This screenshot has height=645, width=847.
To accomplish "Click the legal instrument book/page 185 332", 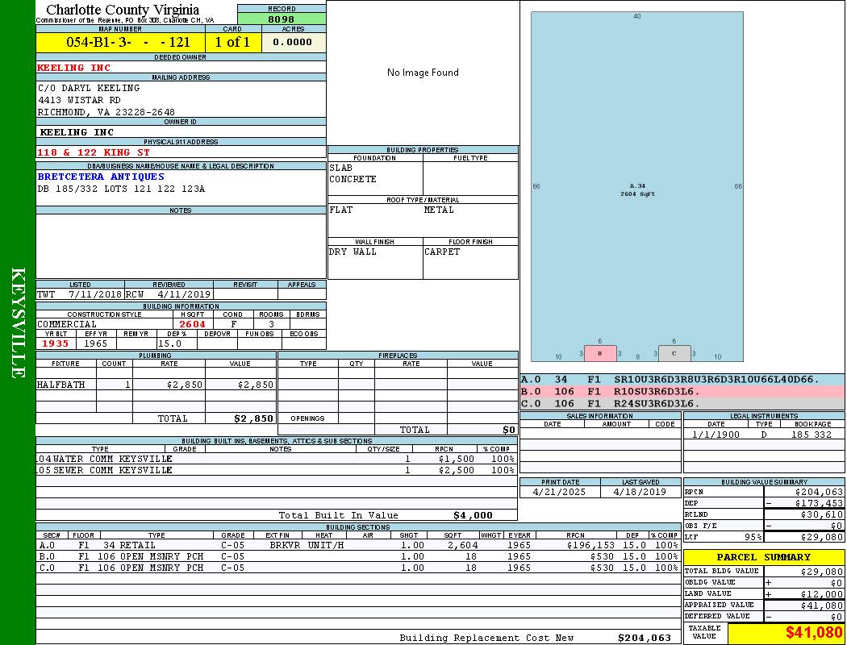I will coord(811,435).
